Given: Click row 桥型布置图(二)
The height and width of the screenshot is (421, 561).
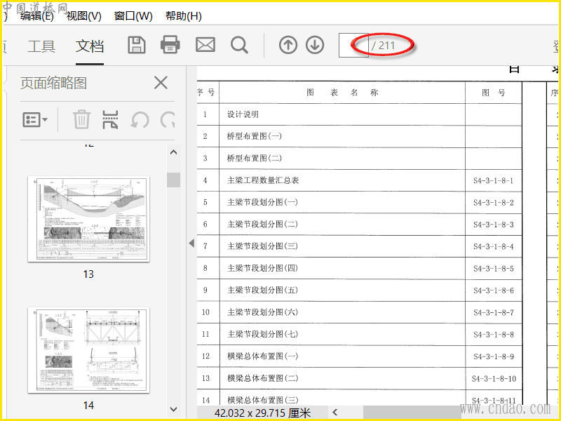Looking at the screenshot, I should [360, 159].
